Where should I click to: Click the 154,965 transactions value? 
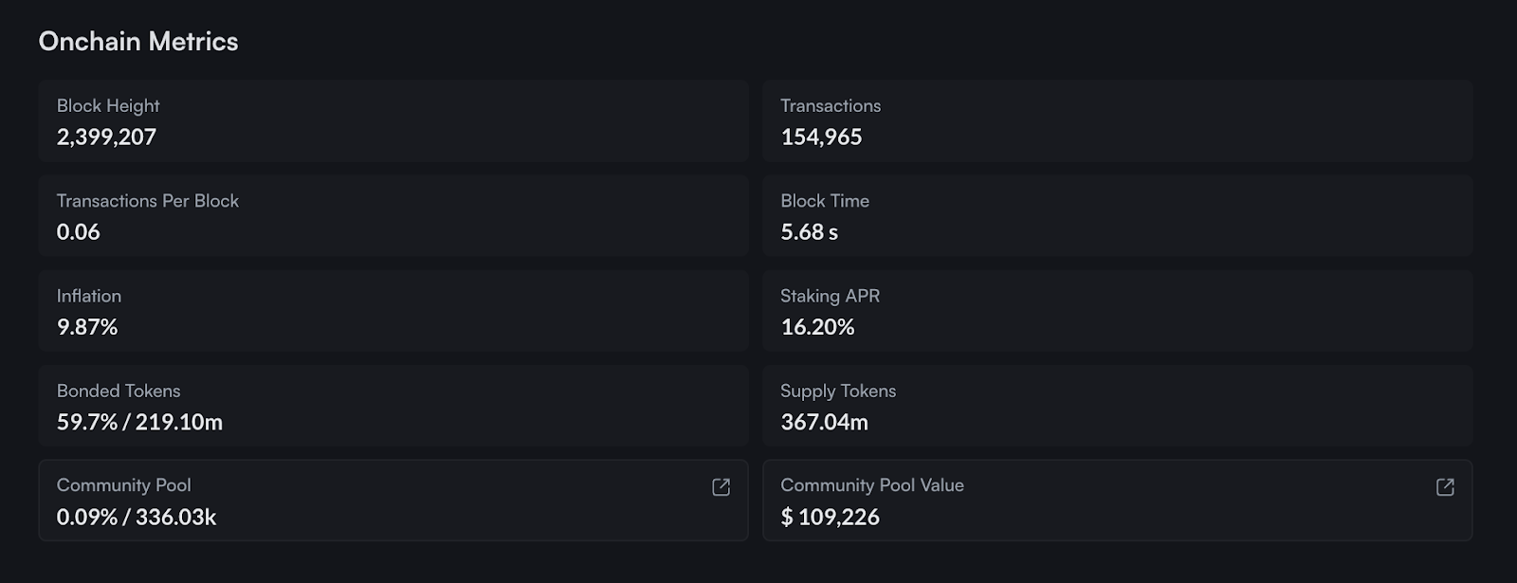pyautogui.click(x=821, y=137)
